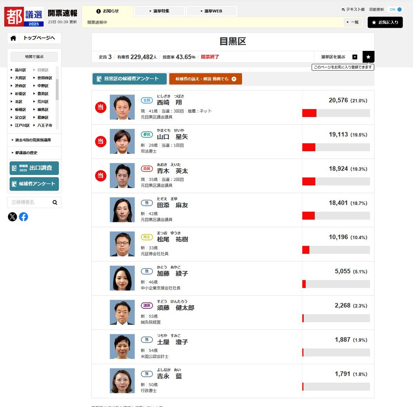The width and height of the screenshot is (413, 407).
Task: Click the 諸派 party badge for 須藤 健太郎
Action: (x=147, y=305)
